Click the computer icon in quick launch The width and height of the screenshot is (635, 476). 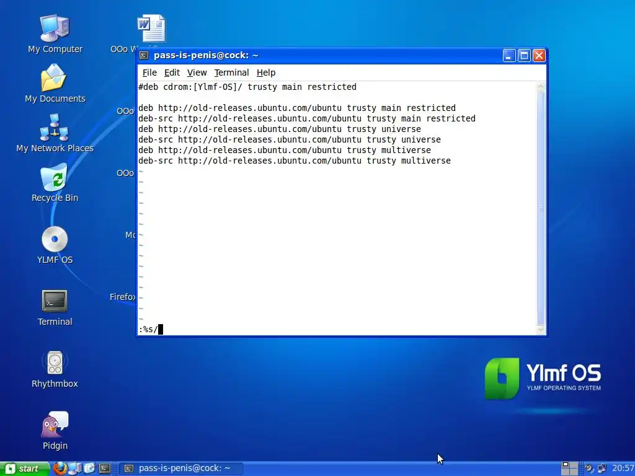tap(75, 469)
